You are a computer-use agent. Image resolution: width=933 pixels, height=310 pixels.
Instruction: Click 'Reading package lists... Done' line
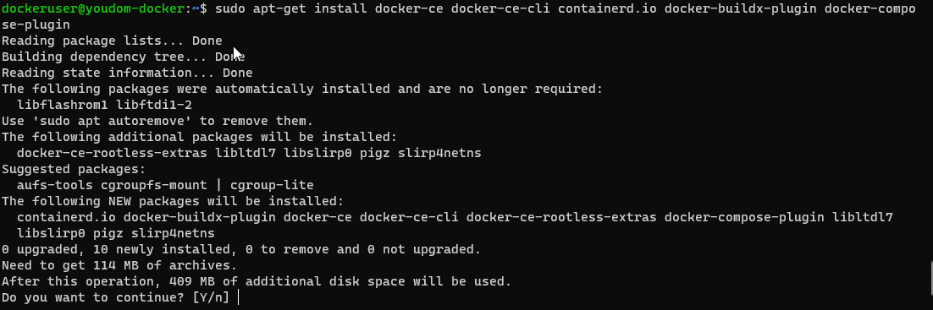pyautogui.click(x=112, y=41)
